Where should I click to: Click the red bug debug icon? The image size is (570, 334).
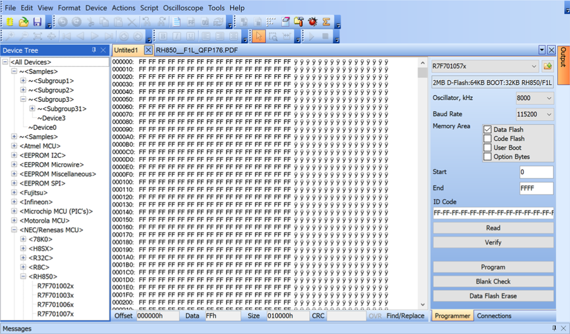pos(313,22)
